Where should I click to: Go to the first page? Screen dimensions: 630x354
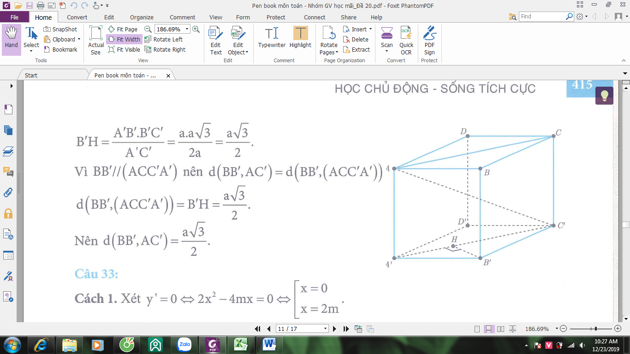pos(258,329)
